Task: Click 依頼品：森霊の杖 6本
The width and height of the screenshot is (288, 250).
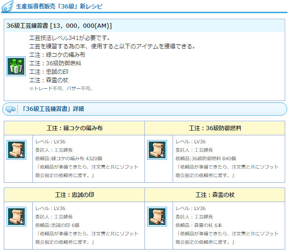Action: (x=199, y=225)
